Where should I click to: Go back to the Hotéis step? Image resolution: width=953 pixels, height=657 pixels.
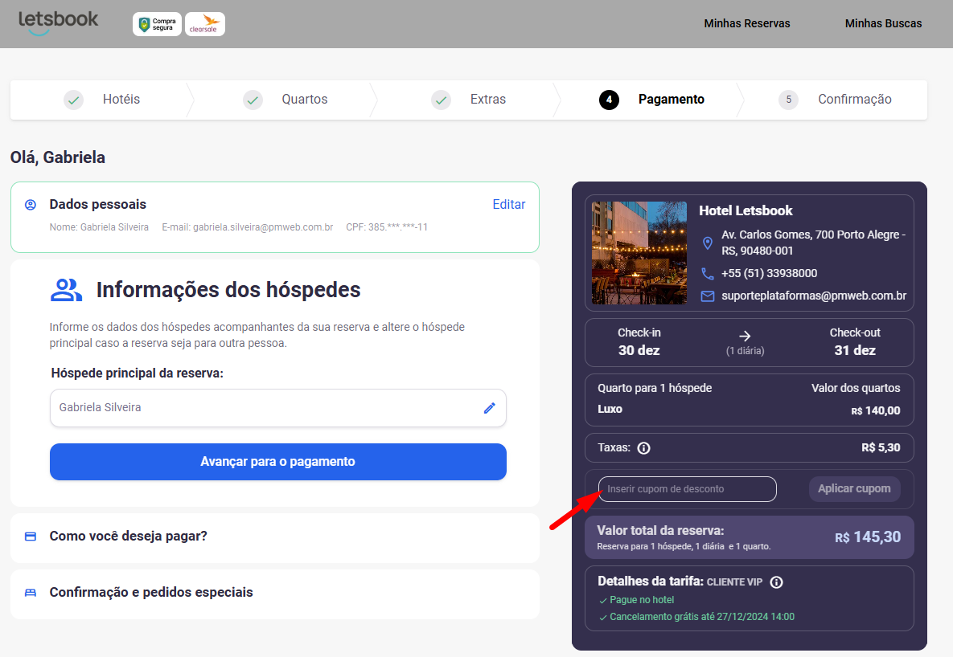click(x=121, y=100)
